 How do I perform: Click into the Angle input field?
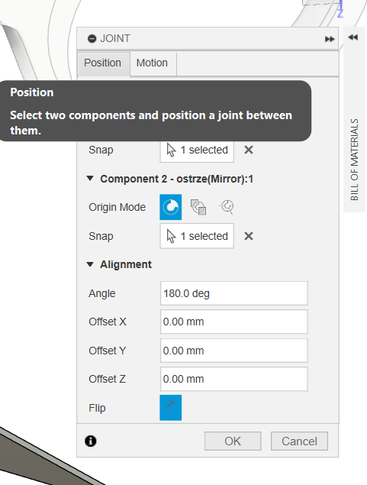[233, 293]
